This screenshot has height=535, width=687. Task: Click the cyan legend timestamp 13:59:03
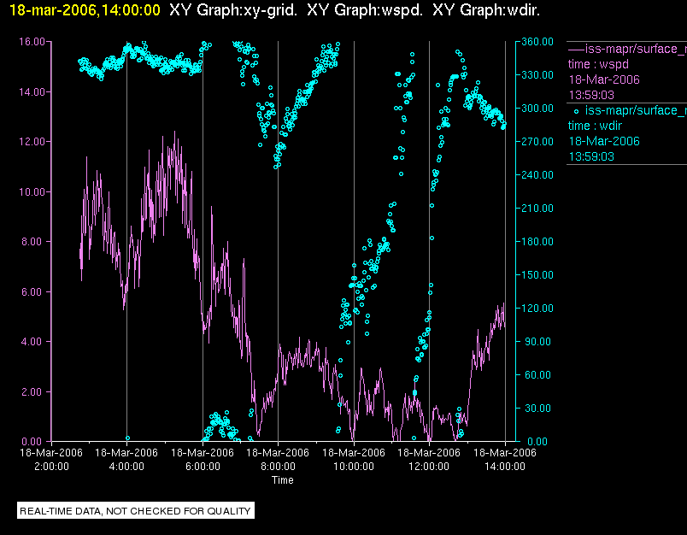(x=591, y=157)
